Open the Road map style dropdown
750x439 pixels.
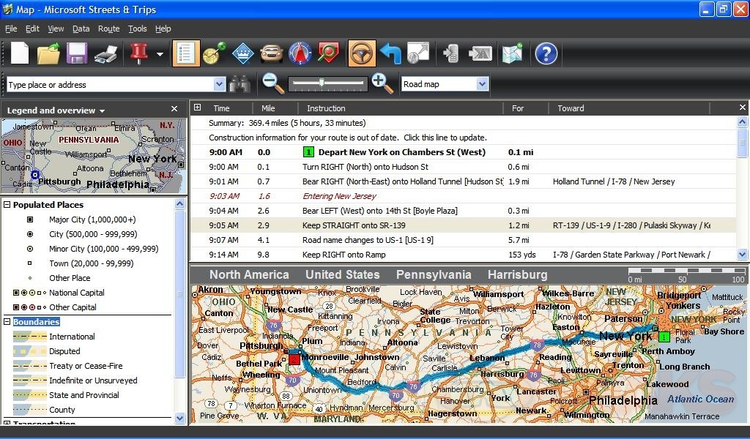[x=480, y=84]
